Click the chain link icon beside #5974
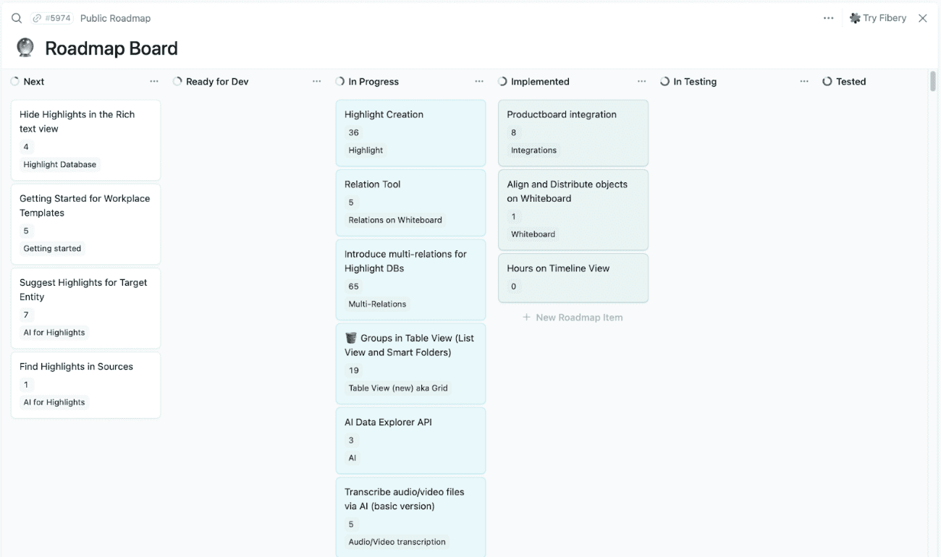The width and height of the screenshot is (941, 557). click(x=37, y=17)
